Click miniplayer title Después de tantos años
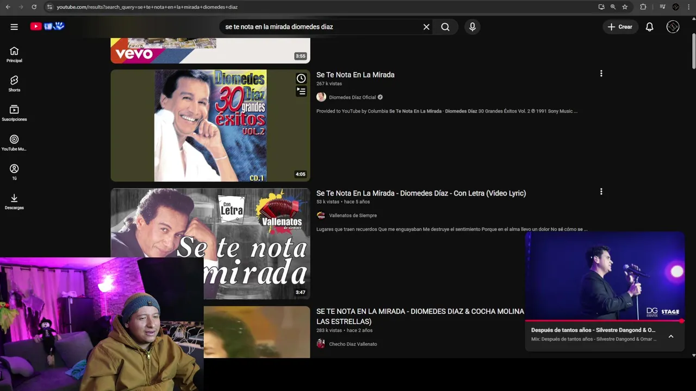 [x=593, y=330]
